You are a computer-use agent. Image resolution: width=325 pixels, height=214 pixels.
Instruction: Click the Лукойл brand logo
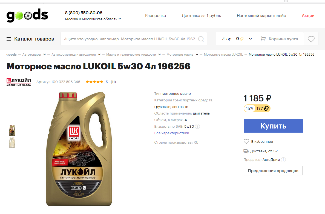pyautogui.click(x=19, y=82)
